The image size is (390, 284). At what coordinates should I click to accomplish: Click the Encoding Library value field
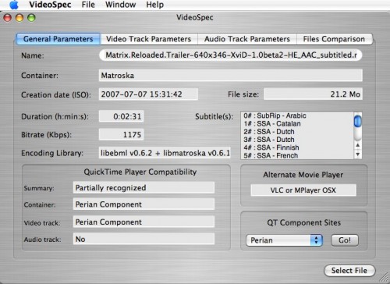pos(165,153)
